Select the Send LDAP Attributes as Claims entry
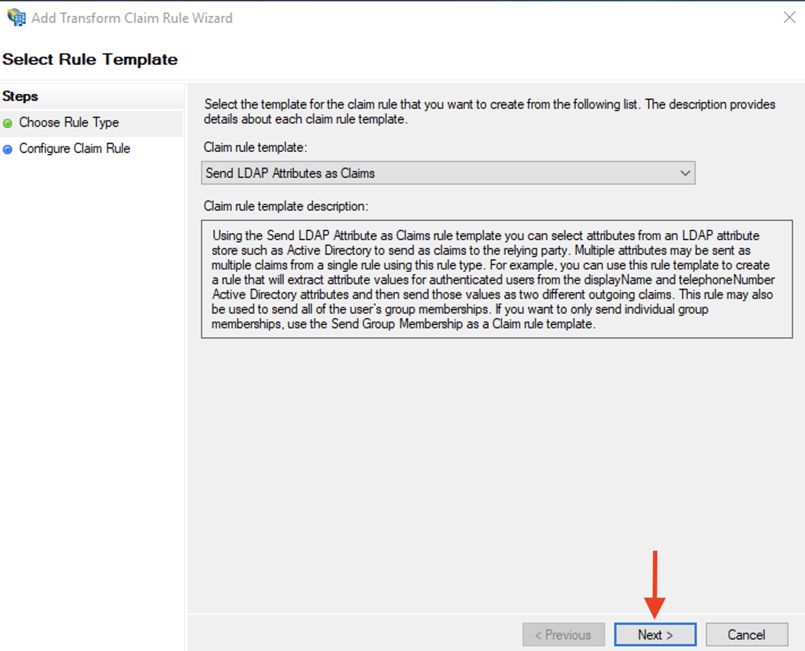The width and height of the screenshot is (805, 651). coord(290,173)
